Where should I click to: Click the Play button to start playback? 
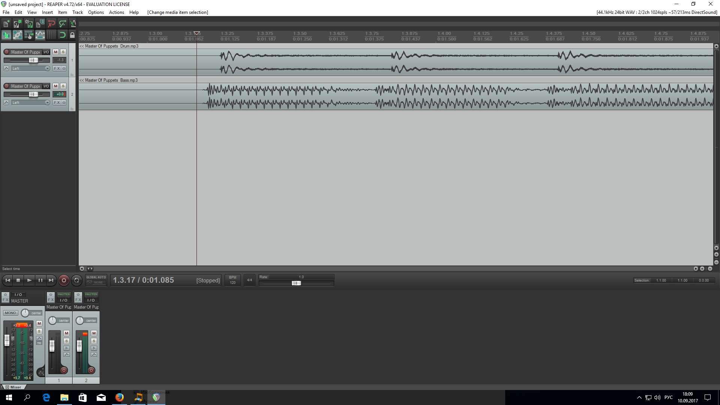(x=29, y=280)
